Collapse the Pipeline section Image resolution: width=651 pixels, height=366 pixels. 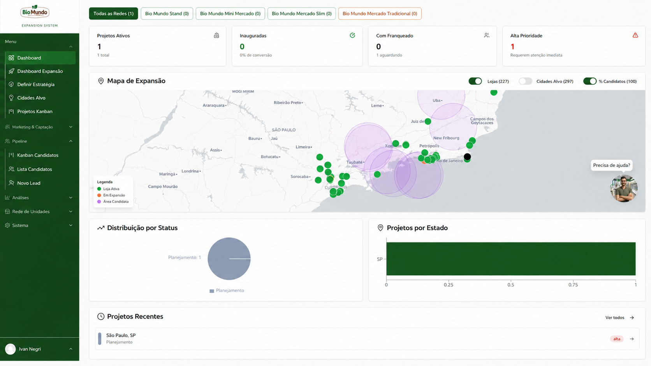click(71, 141)
